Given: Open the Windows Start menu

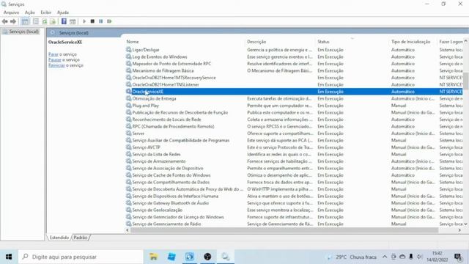Looking at the screenshot, I should click(9, 257).
